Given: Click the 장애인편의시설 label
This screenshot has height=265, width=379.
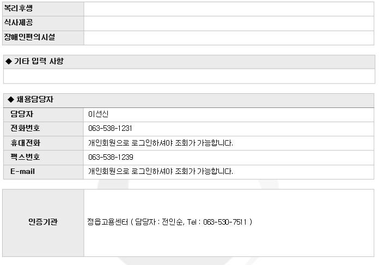Looking at the screenshot, I should (29, 38).
